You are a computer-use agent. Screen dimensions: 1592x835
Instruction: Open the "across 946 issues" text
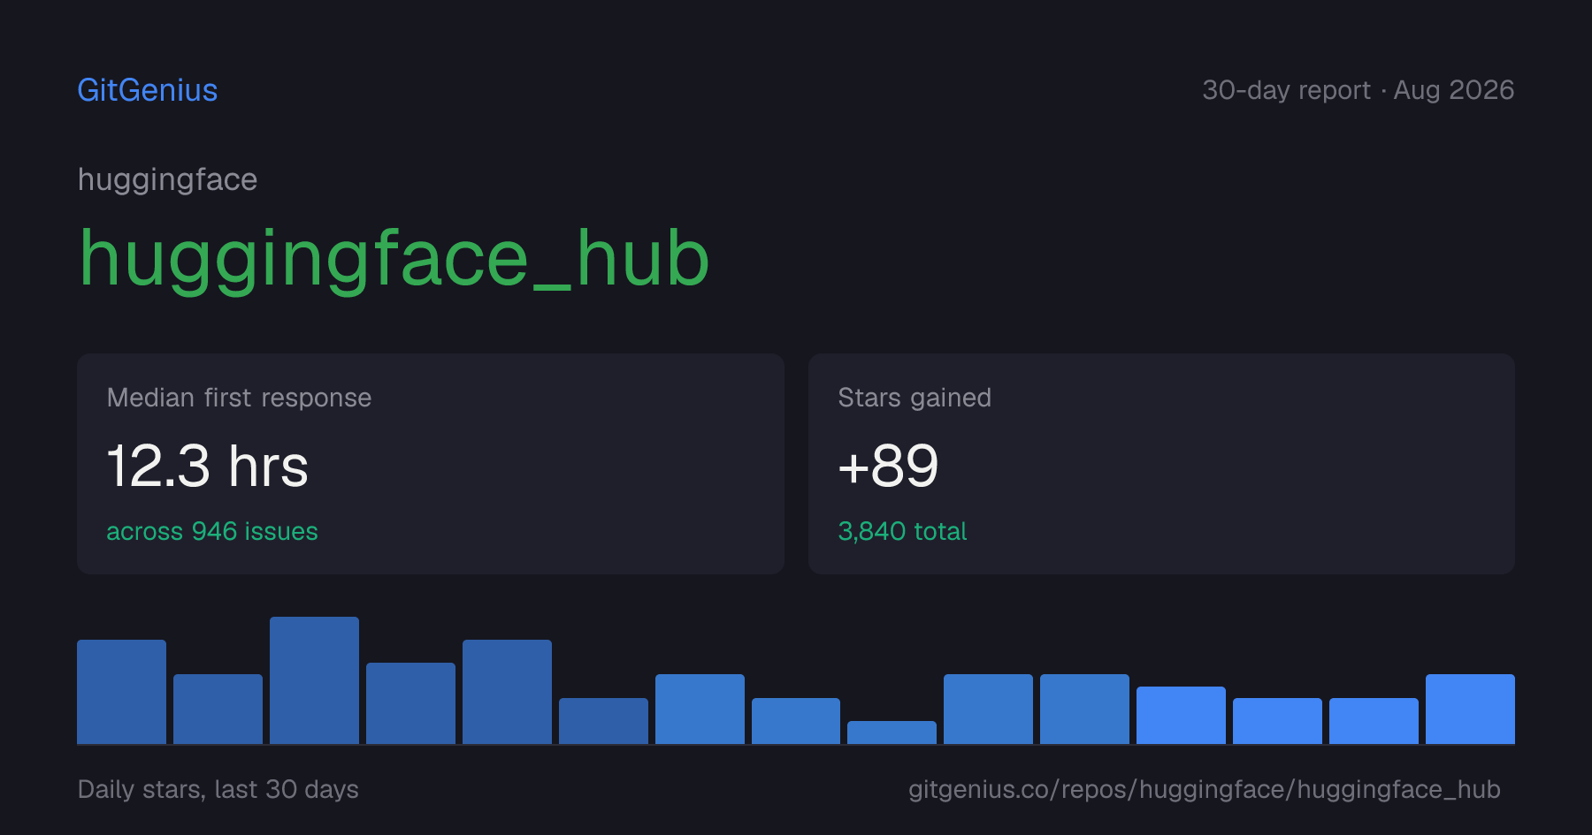tap(212, 531)
